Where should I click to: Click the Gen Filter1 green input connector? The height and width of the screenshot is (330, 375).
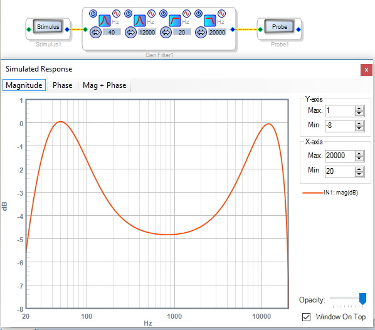(x=85, y=29)
